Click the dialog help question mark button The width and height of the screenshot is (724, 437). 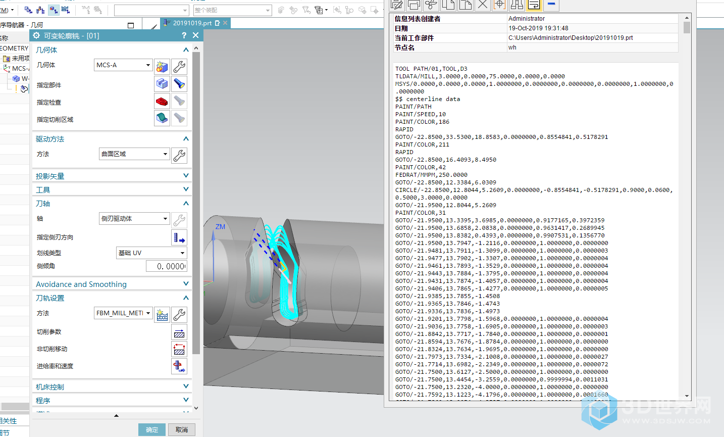[x=184, y=35]
